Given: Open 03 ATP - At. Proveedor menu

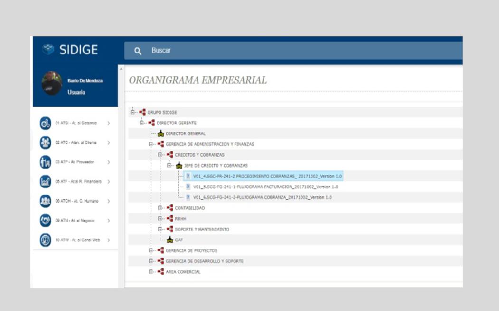Looking at the screenshot, I should tap(75, 162).
